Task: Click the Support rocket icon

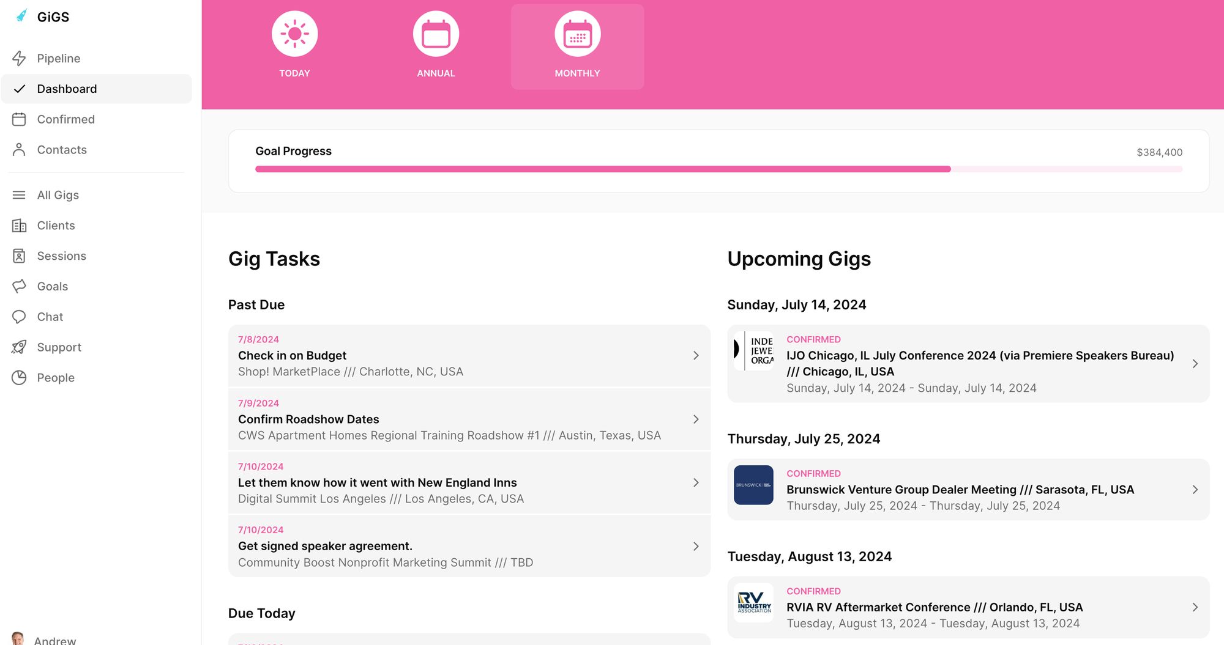Action: coord(19,347)
